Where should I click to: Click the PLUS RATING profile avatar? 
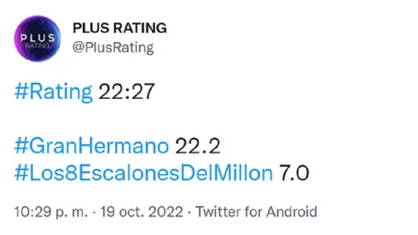tap(38, 38)
